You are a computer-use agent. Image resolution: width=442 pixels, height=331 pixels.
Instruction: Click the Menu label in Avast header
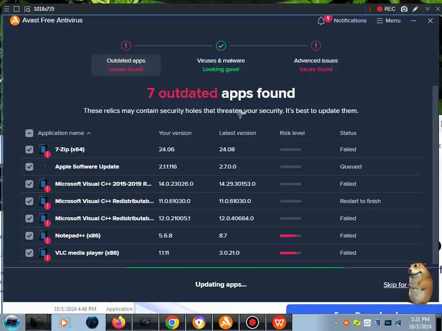click(x=393, y=21)
